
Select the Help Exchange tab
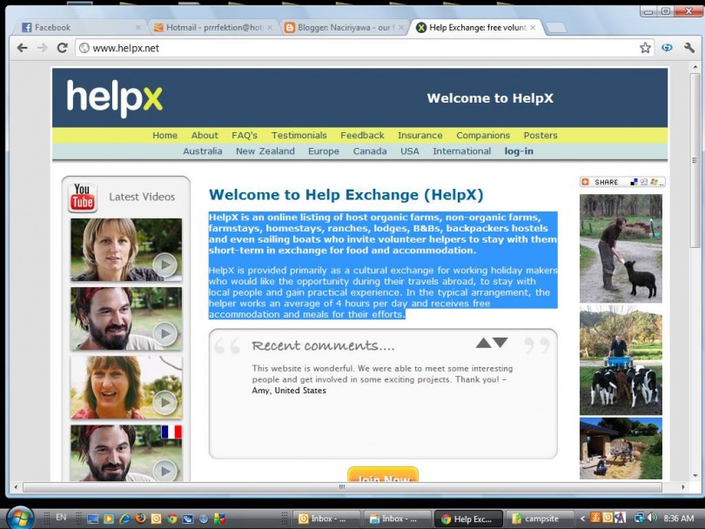[x=477, y=28]
